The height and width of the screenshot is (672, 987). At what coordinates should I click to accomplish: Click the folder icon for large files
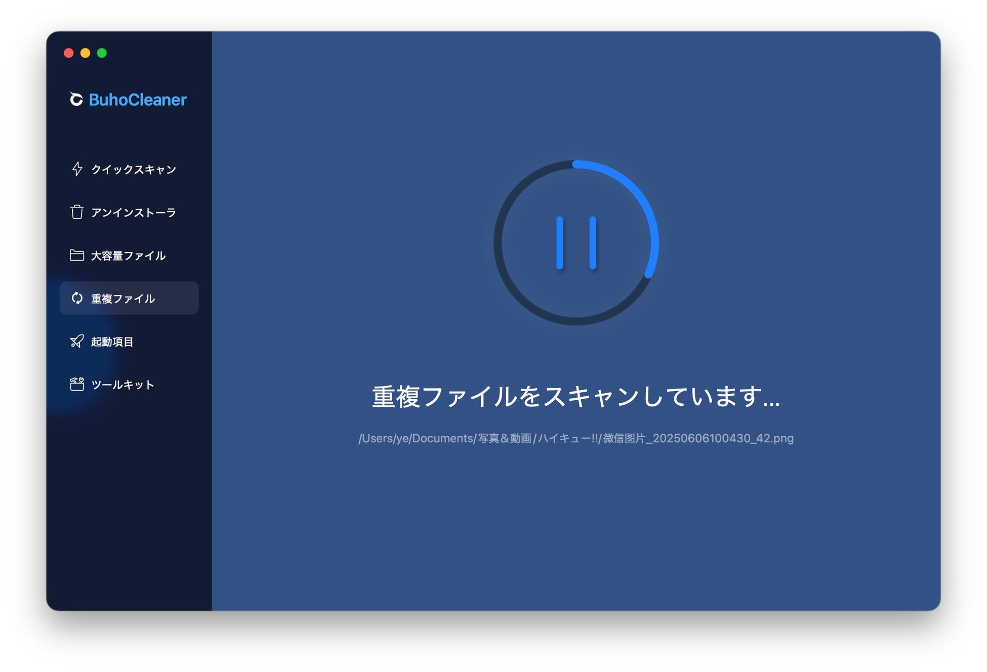coord(77,255)
